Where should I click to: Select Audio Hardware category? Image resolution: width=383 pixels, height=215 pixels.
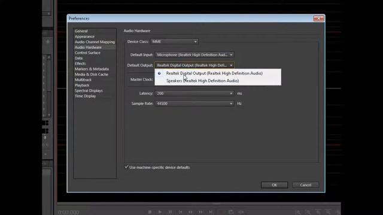[88, 47]
